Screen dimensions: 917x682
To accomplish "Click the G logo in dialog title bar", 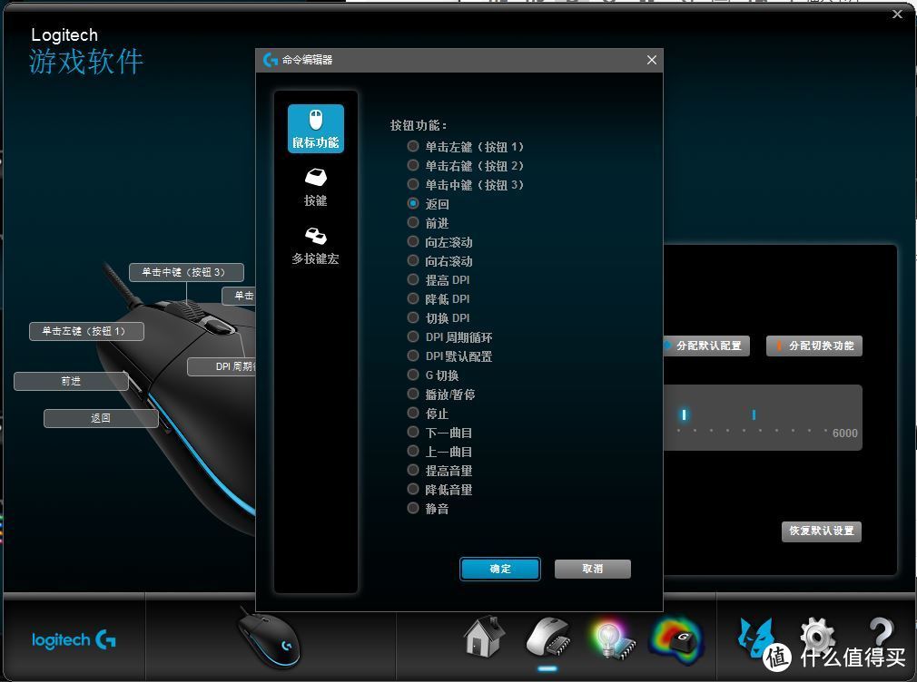I will (x=271, y=60).
